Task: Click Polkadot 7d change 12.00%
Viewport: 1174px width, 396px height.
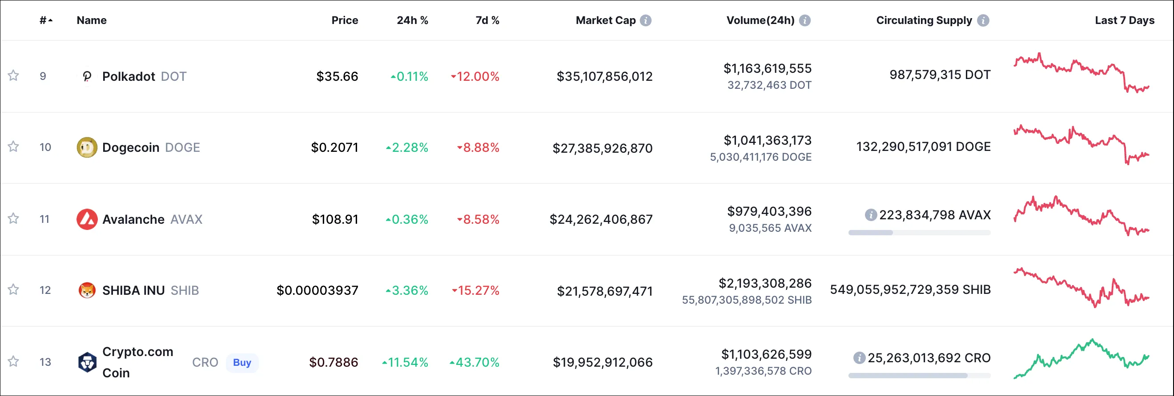Action: [x=475, y=76]
